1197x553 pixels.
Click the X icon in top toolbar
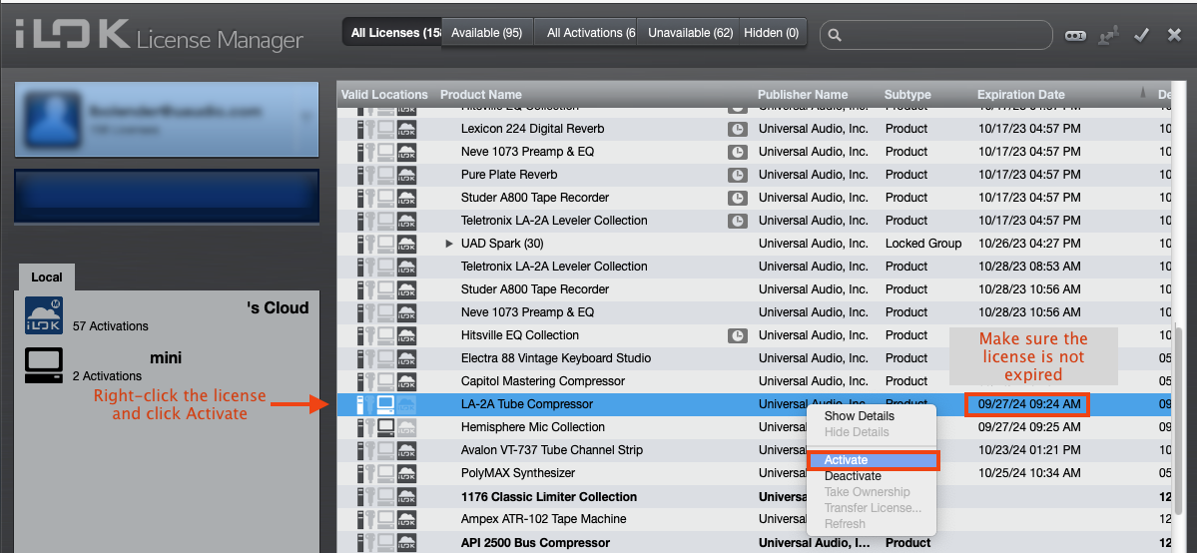pyautogui.click(x=1174, y=34)
